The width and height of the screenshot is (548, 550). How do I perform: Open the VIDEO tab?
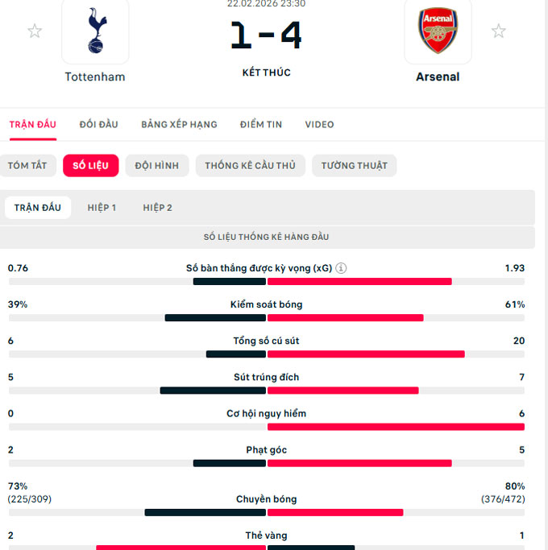(319, 124)
